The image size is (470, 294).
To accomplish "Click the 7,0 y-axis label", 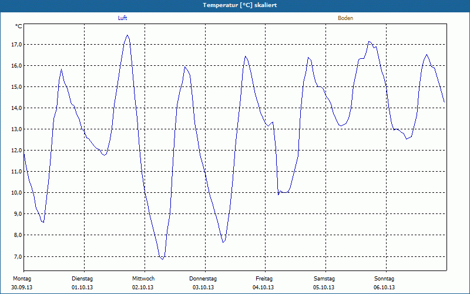I will coord(18,256).
